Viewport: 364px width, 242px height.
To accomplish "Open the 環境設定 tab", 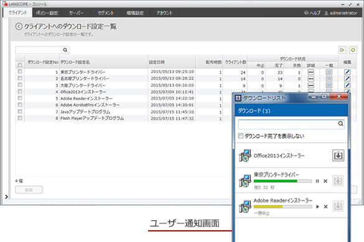I will 135,13.
